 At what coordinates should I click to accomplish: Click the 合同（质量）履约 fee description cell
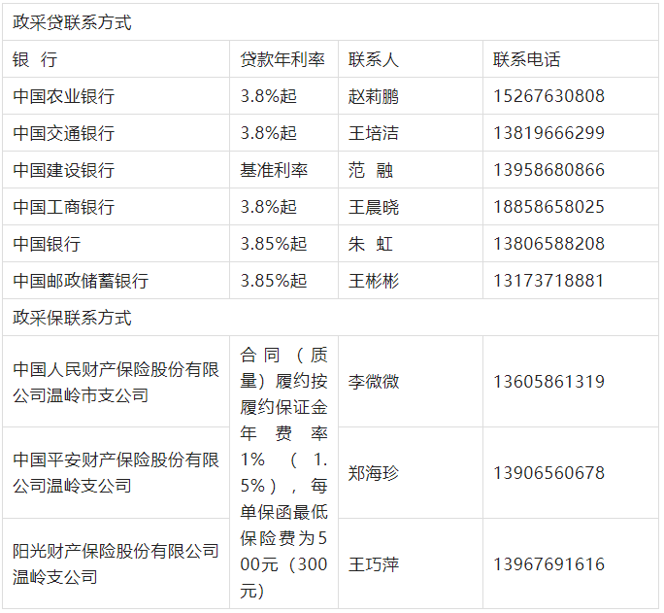pos(283,473)
